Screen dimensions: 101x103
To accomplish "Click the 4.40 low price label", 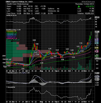I will (42, 63).
